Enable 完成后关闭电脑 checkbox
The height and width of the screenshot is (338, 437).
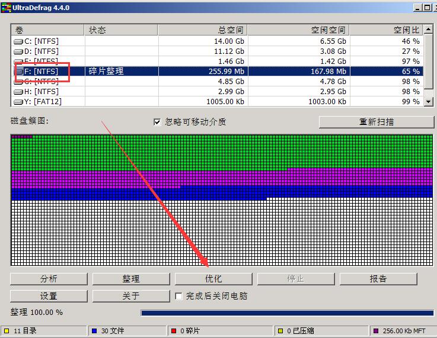coord(178,296)
